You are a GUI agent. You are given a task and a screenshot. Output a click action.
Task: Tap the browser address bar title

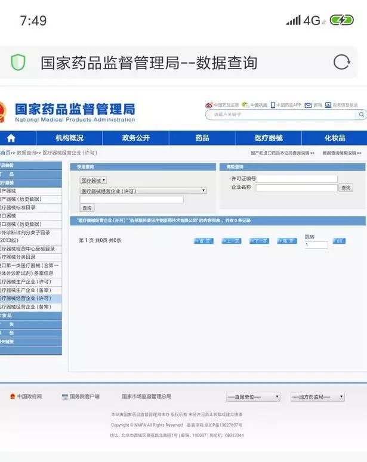point(149,63)
